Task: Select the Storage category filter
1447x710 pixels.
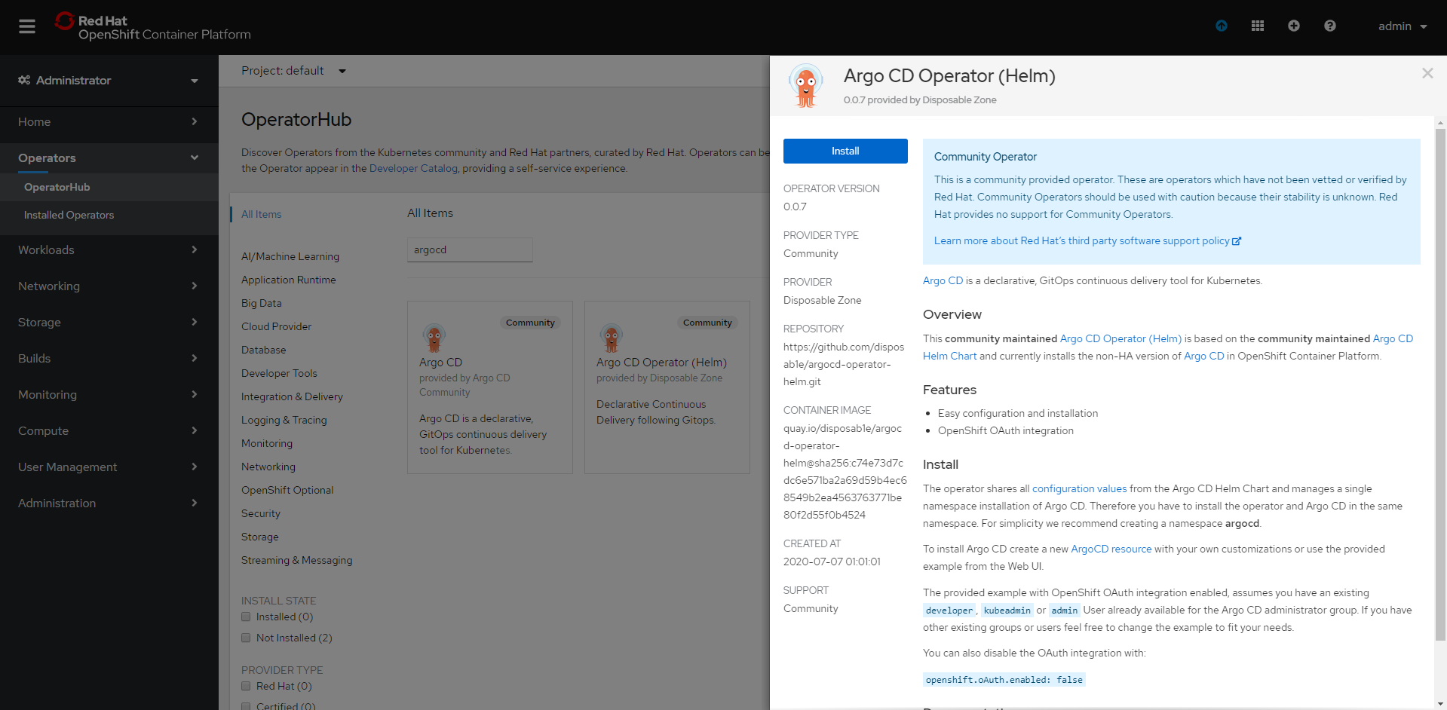Action: click(260, 537)
